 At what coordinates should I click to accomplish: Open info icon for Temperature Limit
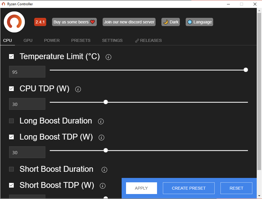coord(108,57)
